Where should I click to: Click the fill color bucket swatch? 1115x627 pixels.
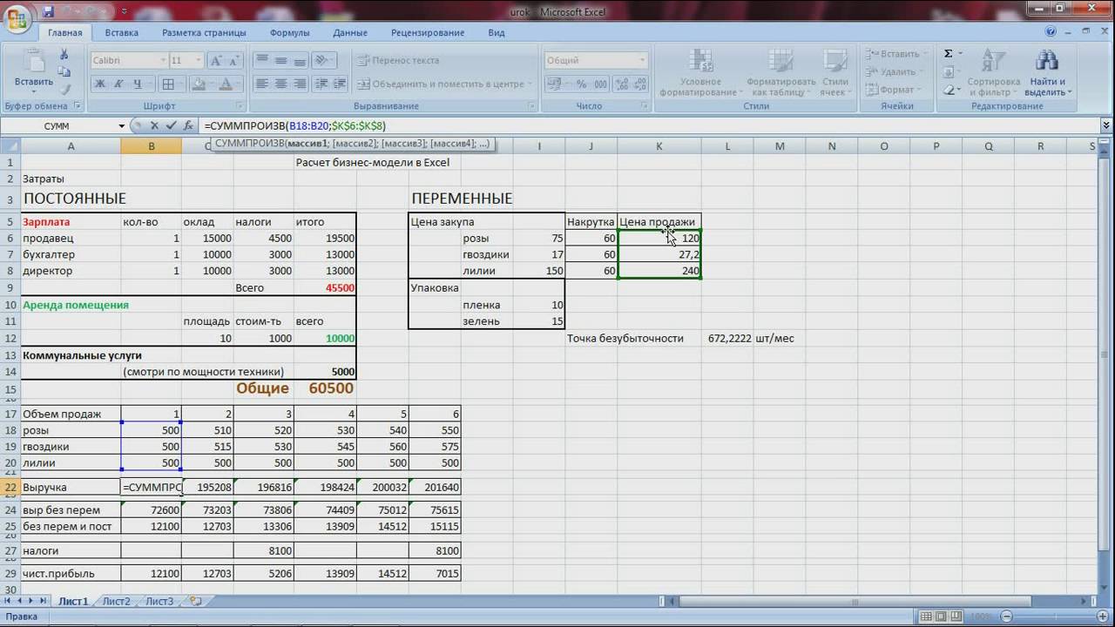198,84
